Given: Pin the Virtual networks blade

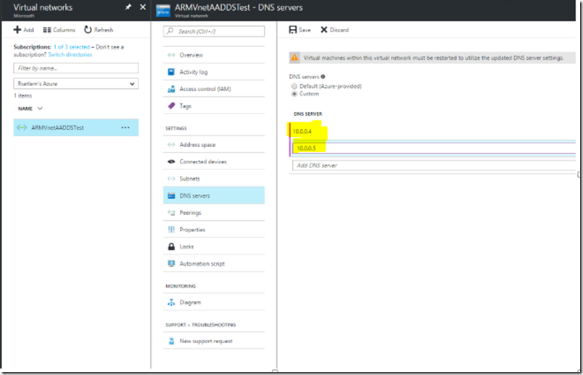Looking at the screenshot, I should pos(128,7).
